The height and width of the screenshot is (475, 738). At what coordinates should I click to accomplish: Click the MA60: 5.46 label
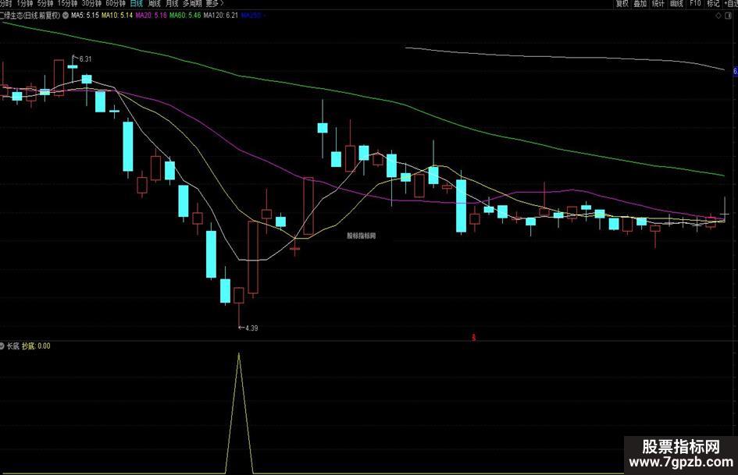click(185, 15)
